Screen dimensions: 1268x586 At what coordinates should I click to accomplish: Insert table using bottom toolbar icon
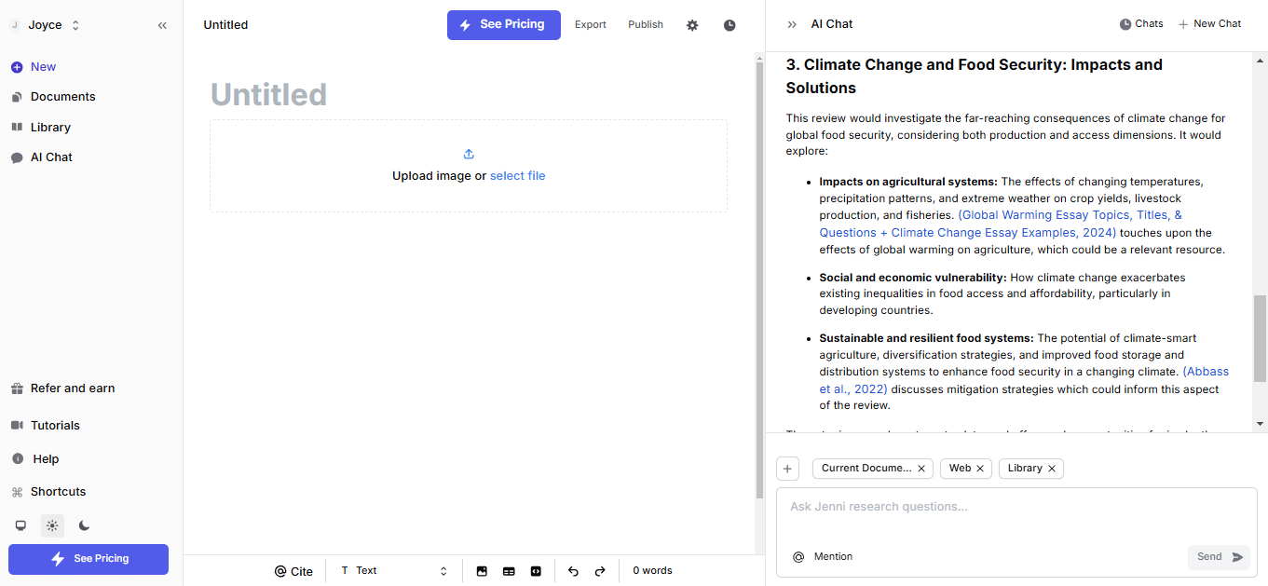pos(509,571)
